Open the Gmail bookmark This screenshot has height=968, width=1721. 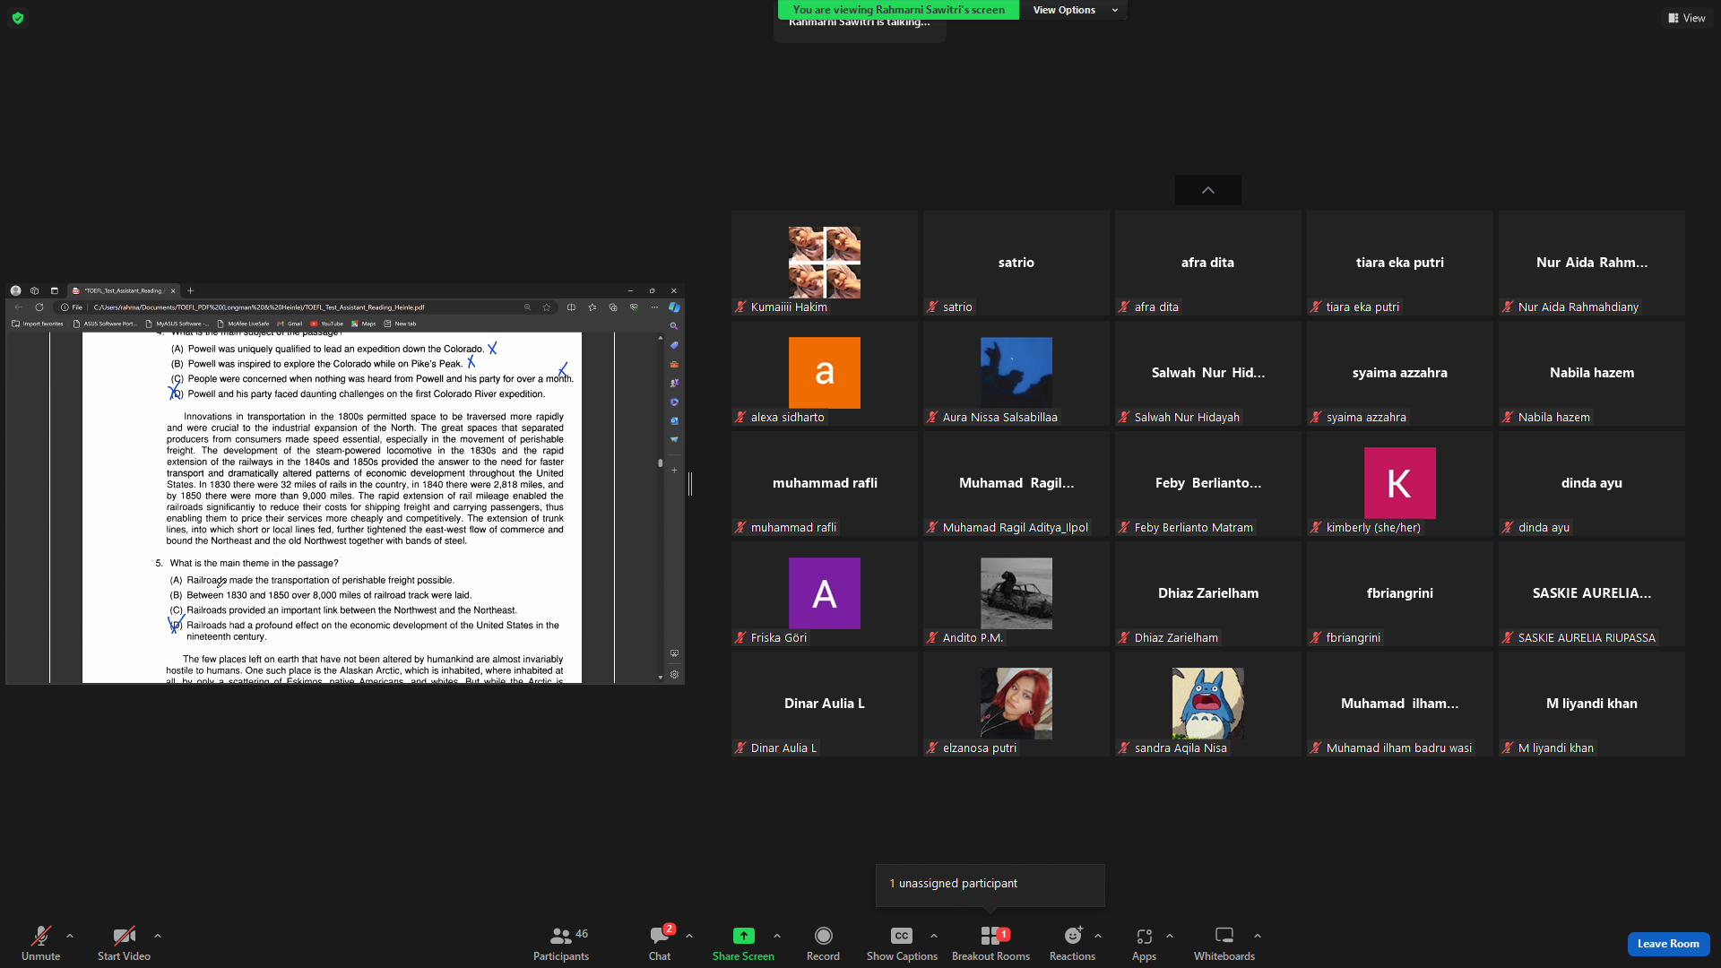pos(290,324)
